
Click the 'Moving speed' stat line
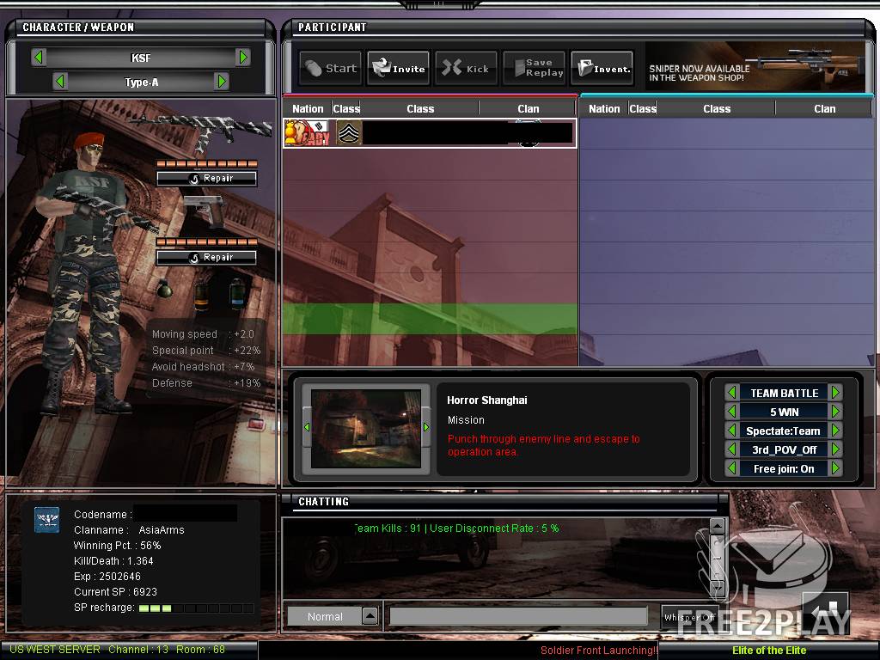pos(203,334)
